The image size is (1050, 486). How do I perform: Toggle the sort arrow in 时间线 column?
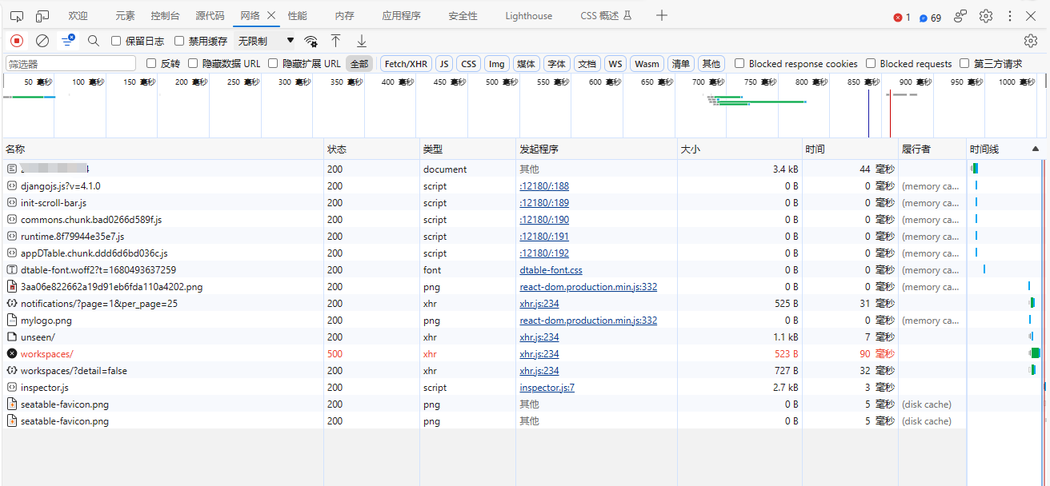click(x=1036, y=149)
